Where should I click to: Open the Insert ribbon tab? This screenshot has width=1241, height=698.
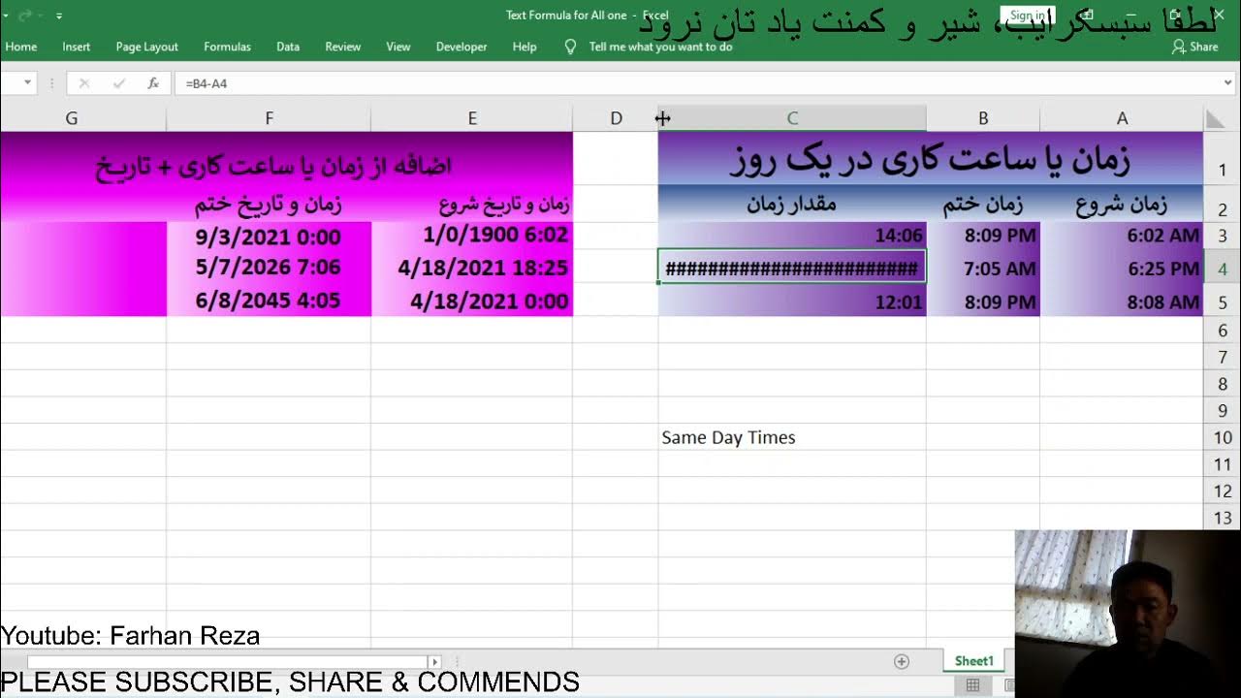coord(76,47)
